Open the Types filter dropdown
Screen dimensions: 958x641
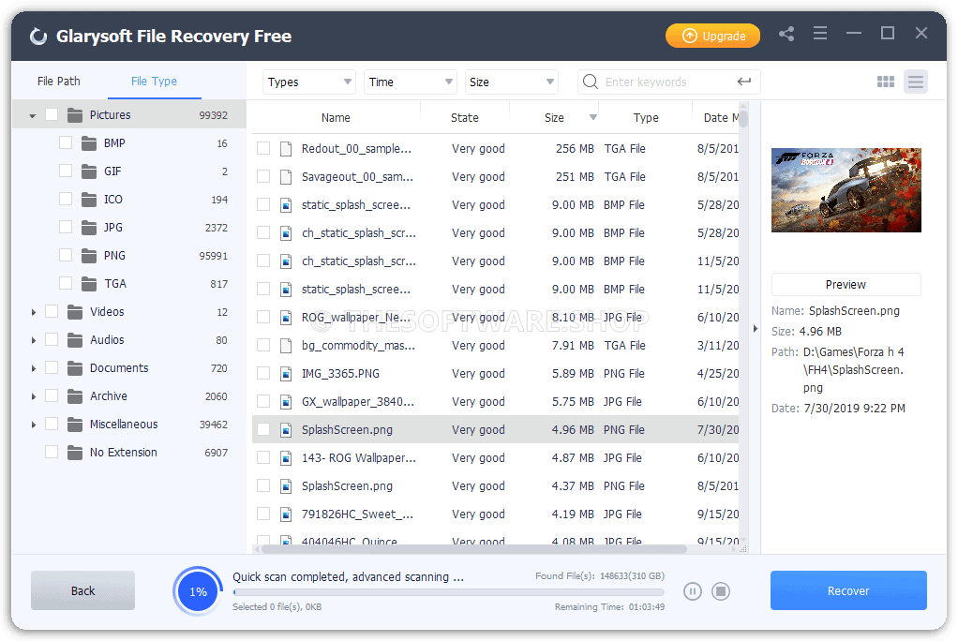point(309,82)
